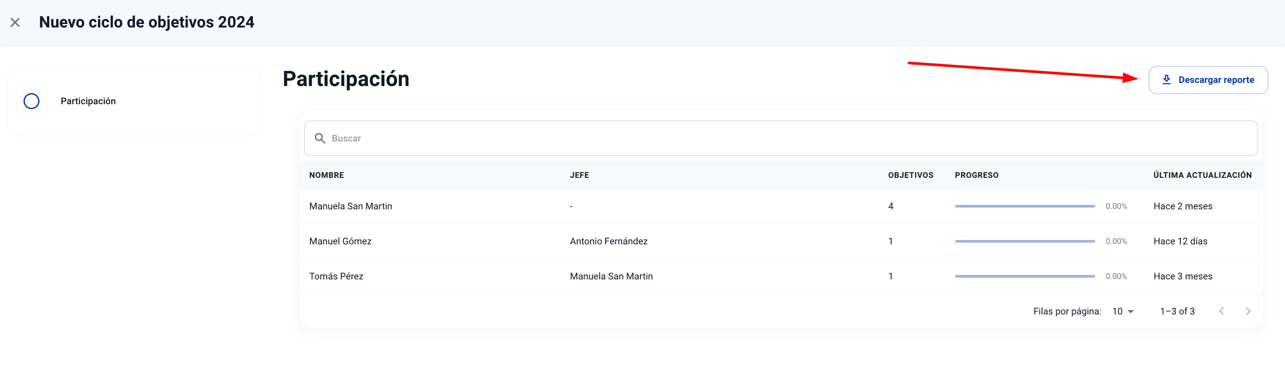Go to previous page arrow

(1221, 311)
